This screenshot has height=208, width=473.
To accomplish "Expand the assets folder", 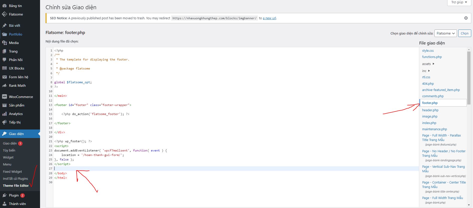I will click(428, 64).
